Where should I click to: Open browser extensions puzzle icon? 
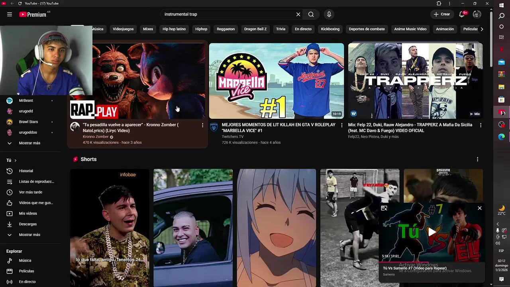click(439, 3)
